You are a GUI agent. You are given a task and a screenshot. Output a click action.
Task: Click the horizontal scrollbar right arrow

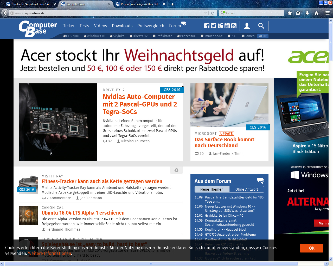coord(326,263)
